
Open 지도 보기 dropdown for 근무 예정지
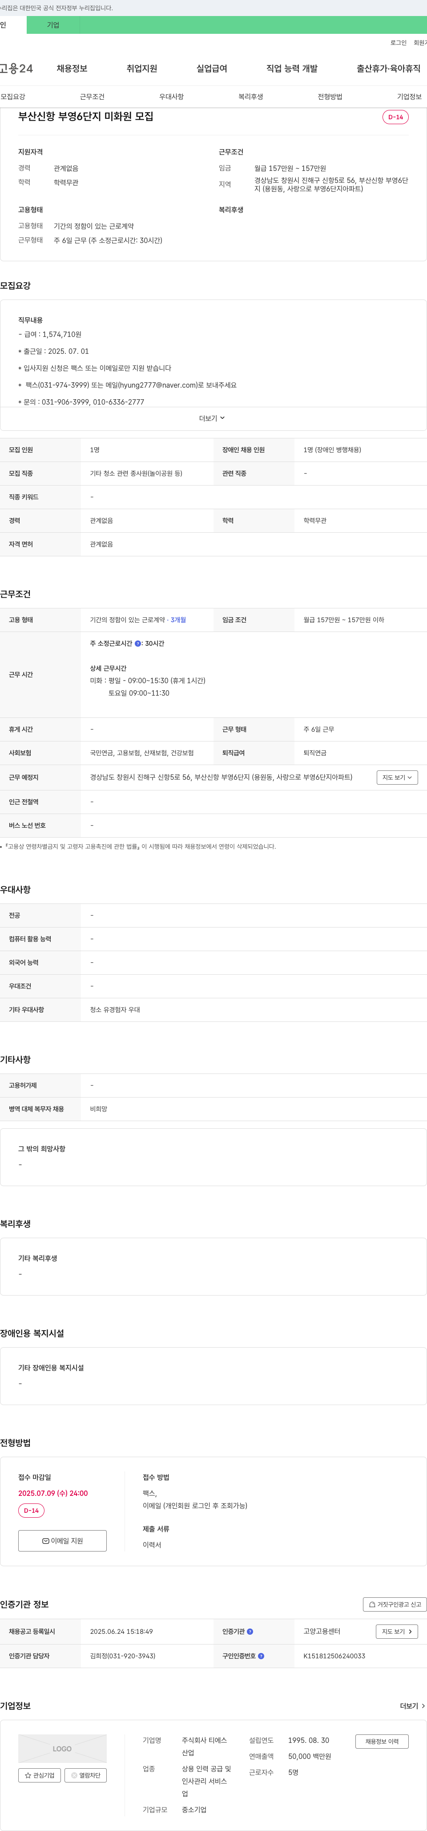click(397, 778)
